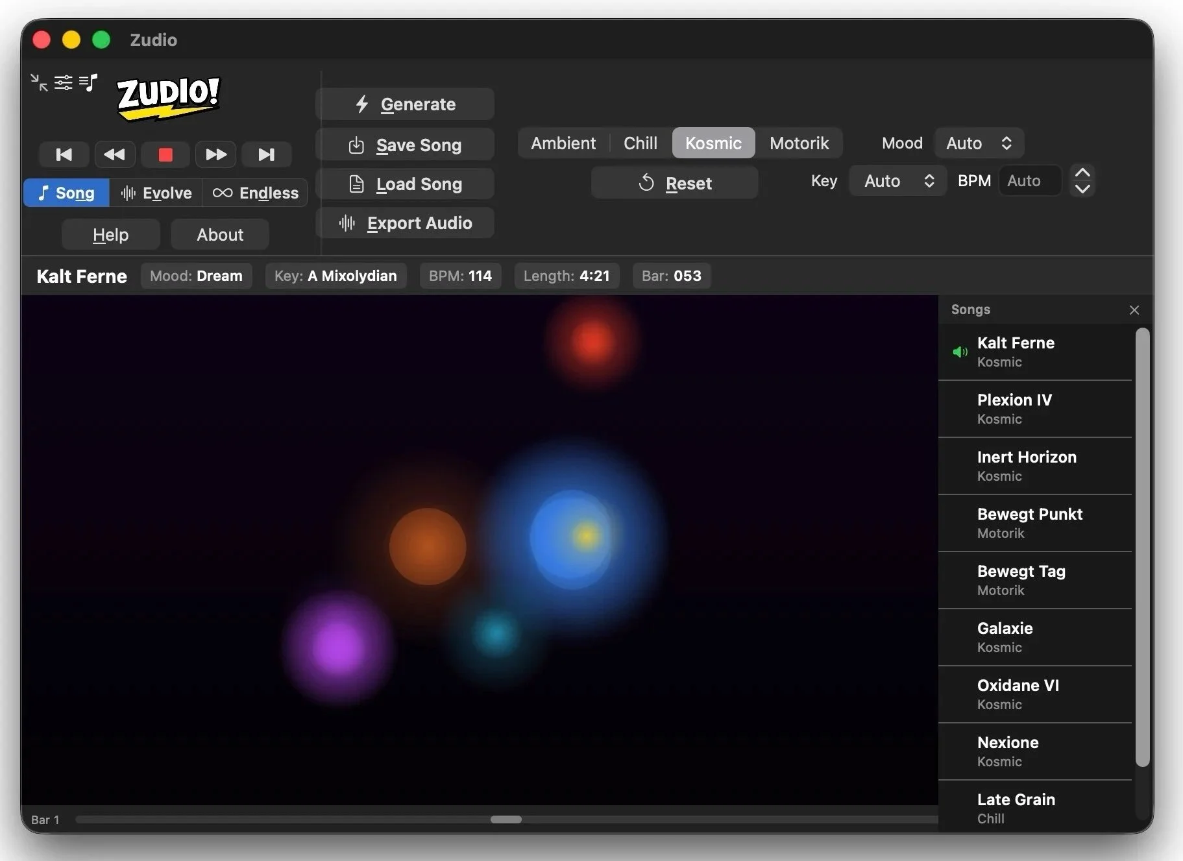Open the playlist queue icon
1183x861 pixels.
[x=88, y=82]
